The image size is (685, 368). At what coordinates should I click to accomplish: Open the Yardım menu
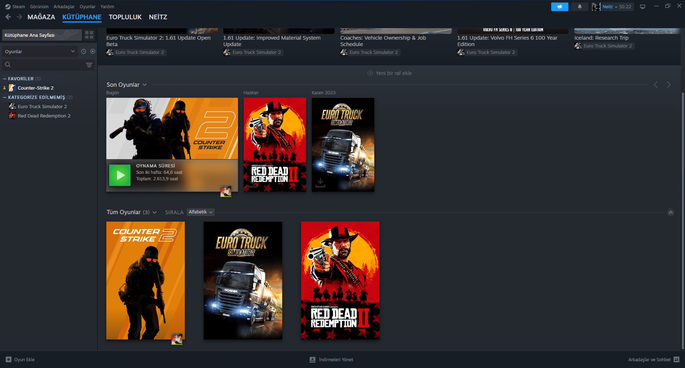(107, 7)
